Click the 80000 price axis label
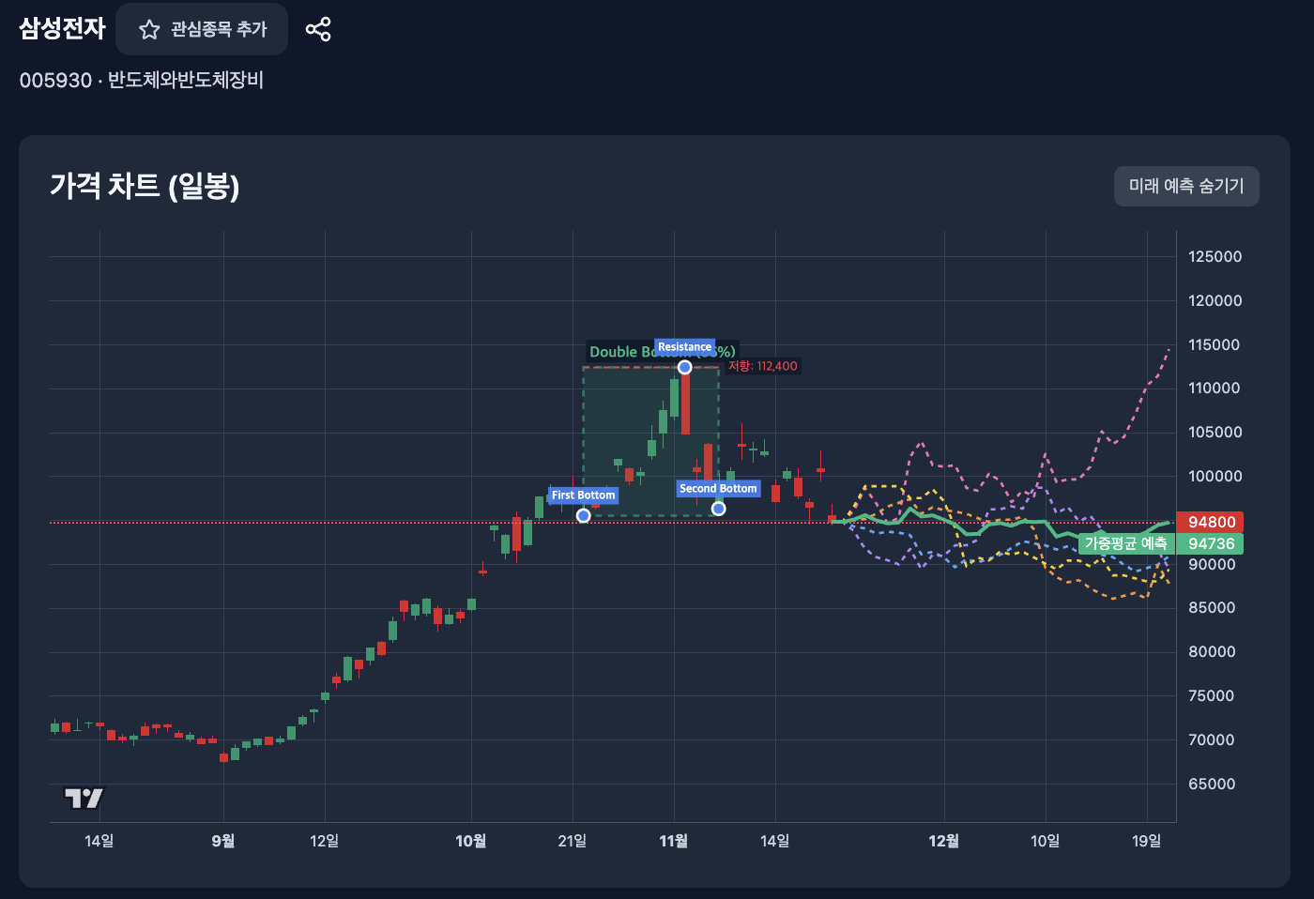The width and height of the screenshot is (1314, 899). pyautogui.click(x=1212, y=651)
